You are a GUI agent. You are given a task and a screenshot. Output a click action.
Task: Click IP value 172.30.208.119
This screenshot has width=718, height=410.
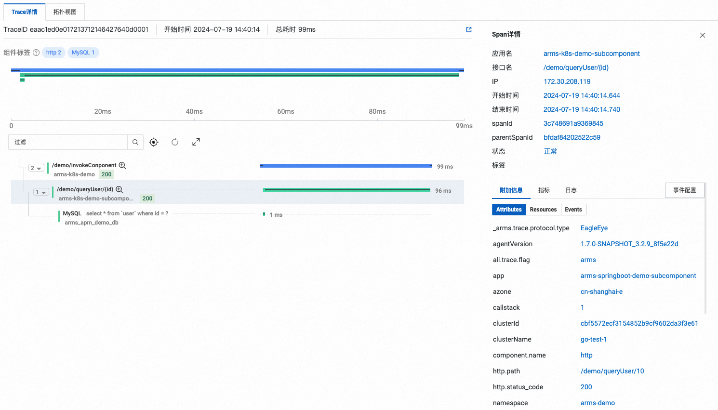point(567,81)
